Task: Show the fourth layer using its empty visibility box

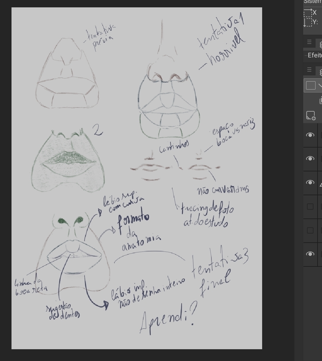Action: (310, 207)
